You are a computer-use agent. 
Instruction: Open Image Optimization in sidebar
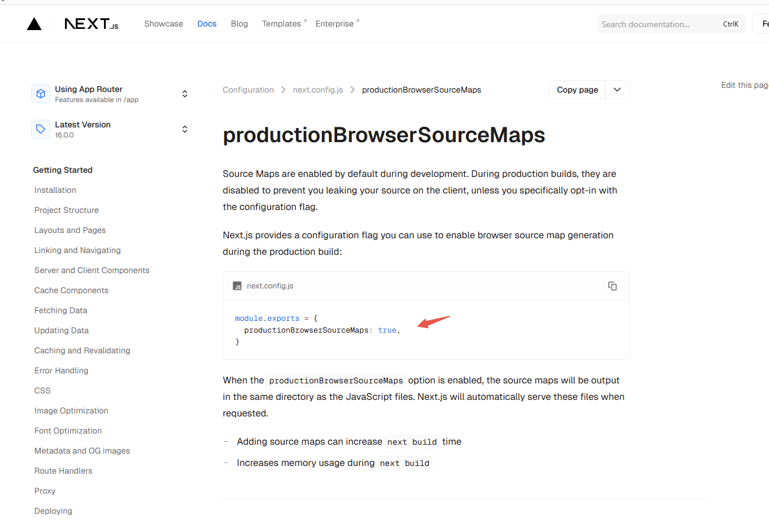(71, 411)
